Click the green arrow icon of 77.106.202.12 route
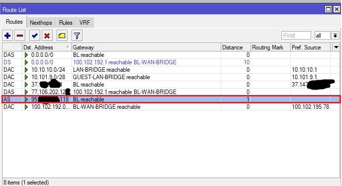This screenshot has height=186, width=342. pos(26,92)
